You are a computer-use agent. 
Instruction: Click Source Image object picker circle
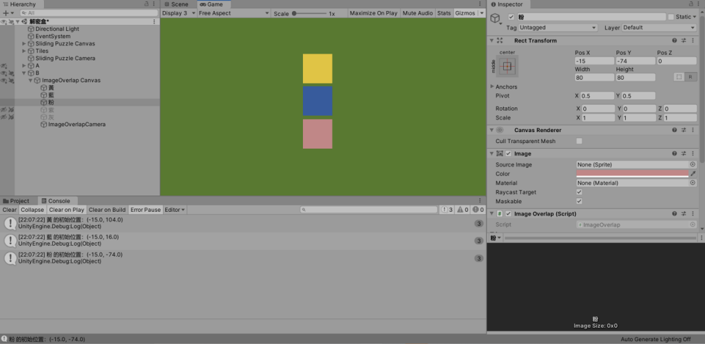coord(693,164)
